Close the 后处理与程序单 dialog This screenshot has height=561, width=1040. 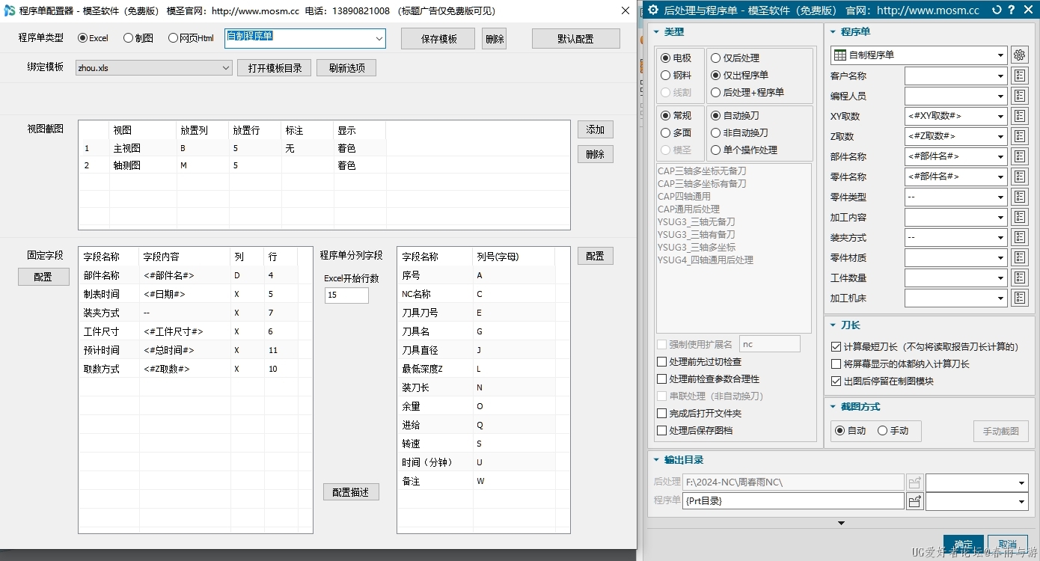(1028, 10)
